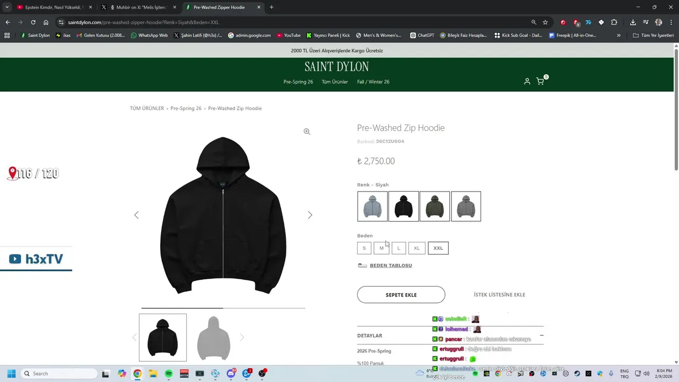Select size M
The image size is (679, 382).
coord(381,248)
